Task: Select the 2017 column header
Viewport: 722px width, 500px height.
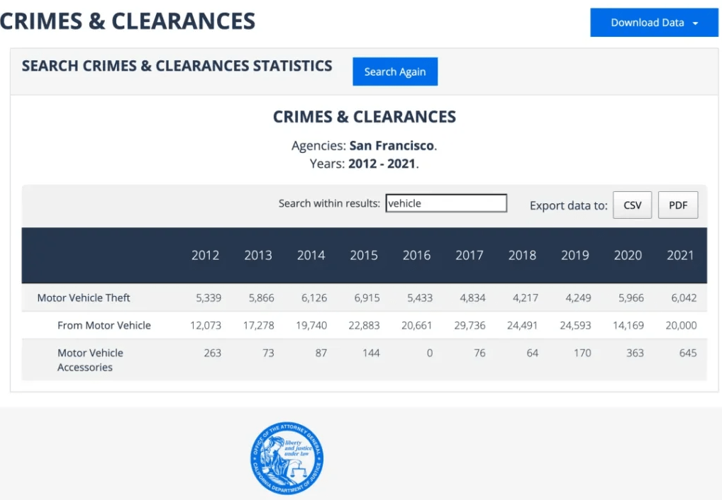Action: (470, 256)
